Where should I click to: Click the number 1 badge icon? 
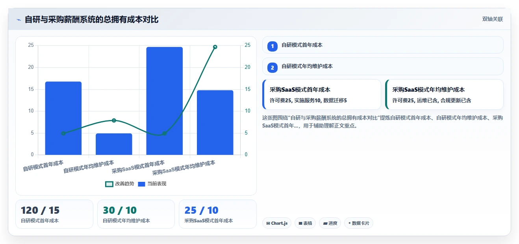point(272,46)
